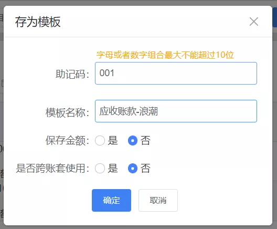
Task: Click the 是 text beside 保存金额
Action: tap(113, 141)
